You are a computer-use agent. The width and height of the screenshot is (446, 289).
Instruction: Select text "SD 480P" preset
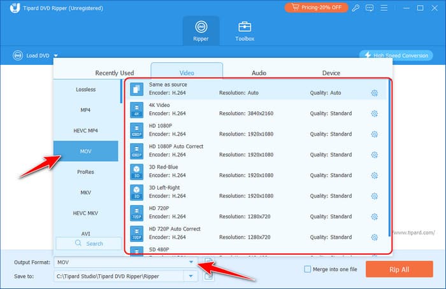point(159,250)
